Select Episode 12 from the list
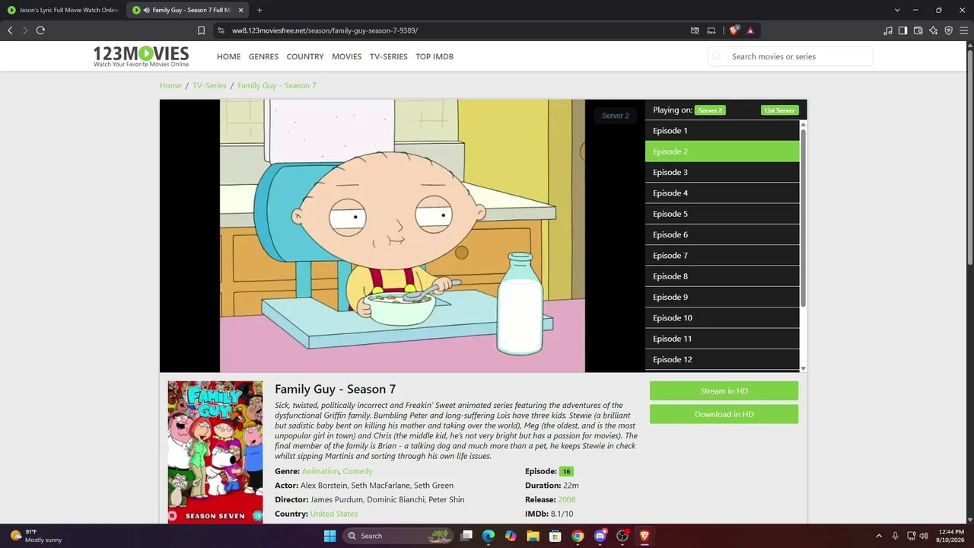Image resolution: width=974 pixels, height=548 pixels. click(x=722, y=359)
